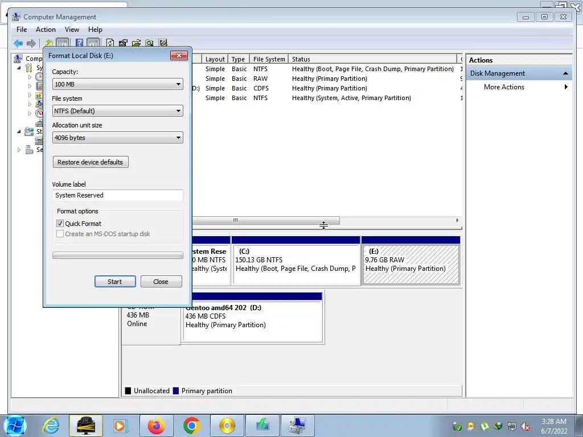Screen dimensions: 583x437
Task: Select the volume row with CDFS file system
Action: click(x=327, y=88)
